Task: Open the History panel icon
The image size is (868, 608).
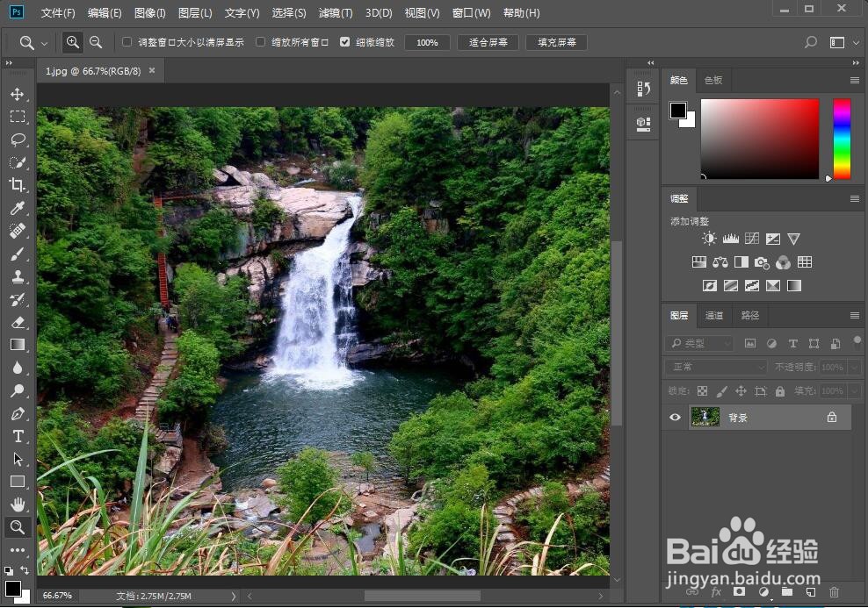Action: [643, 89]
